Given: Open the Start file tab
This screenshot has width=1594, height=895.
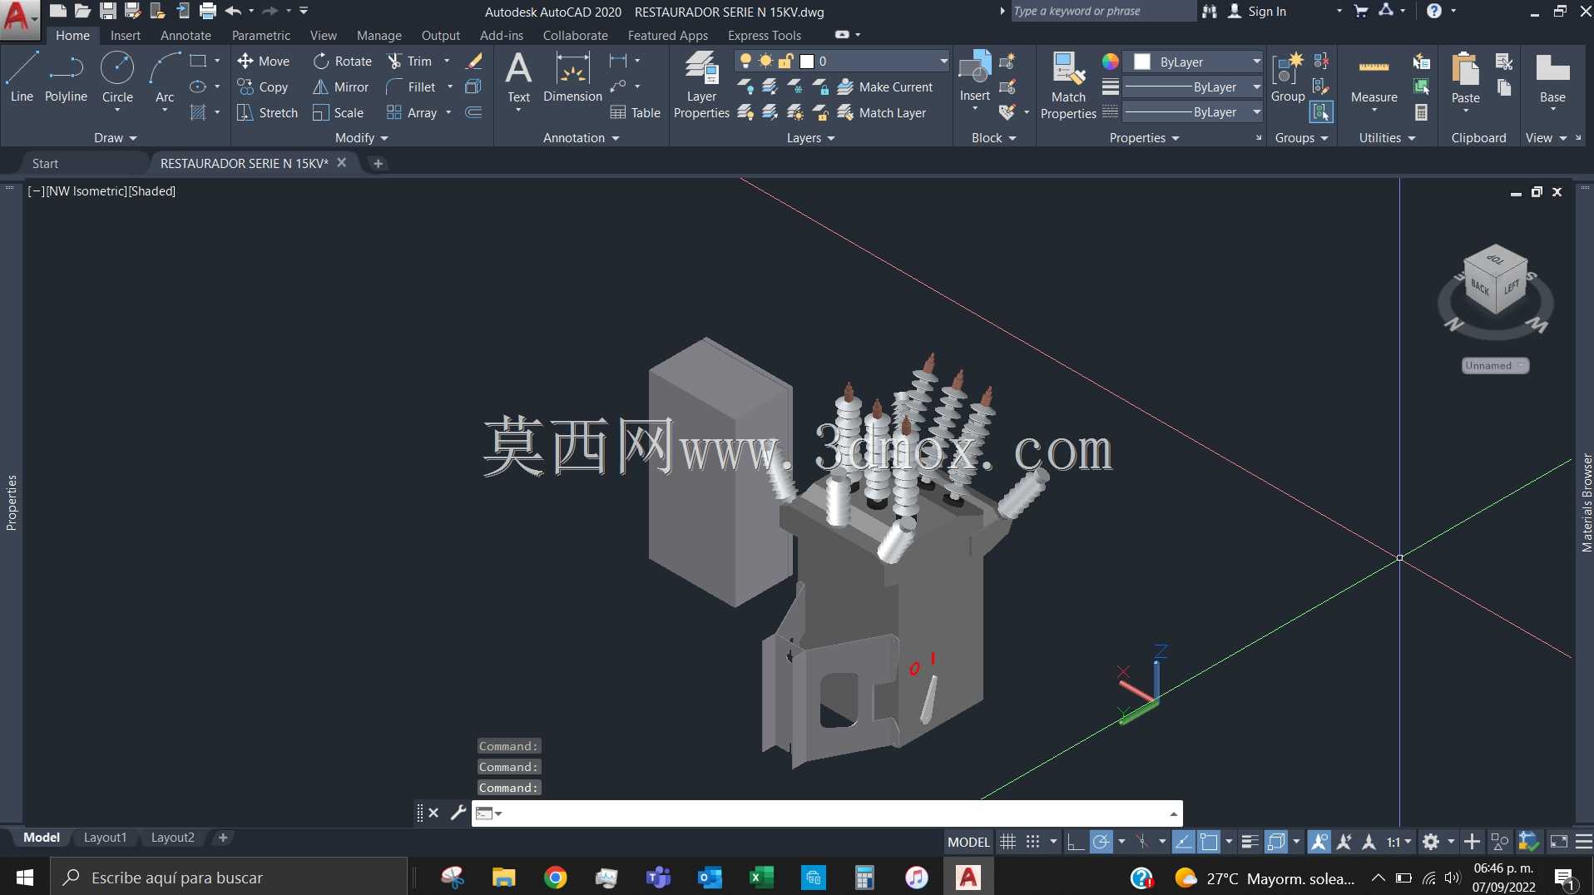Looking at the screenshot, I should click(45, 163).
